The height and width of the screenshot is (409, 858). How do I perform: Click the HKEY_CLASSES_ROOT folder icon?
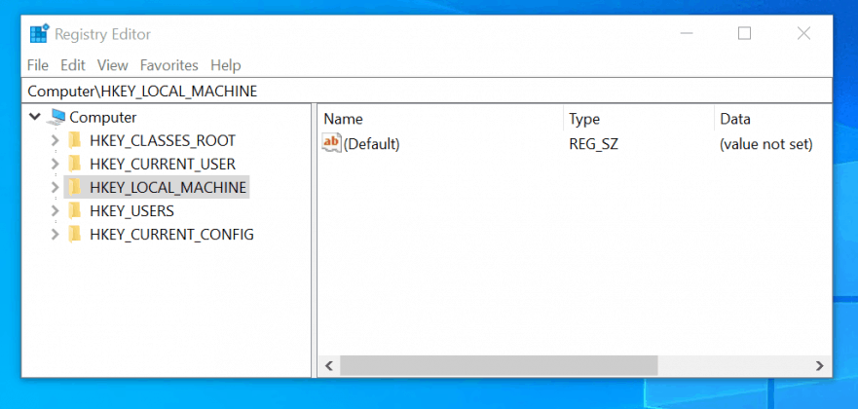pos(75,140)
